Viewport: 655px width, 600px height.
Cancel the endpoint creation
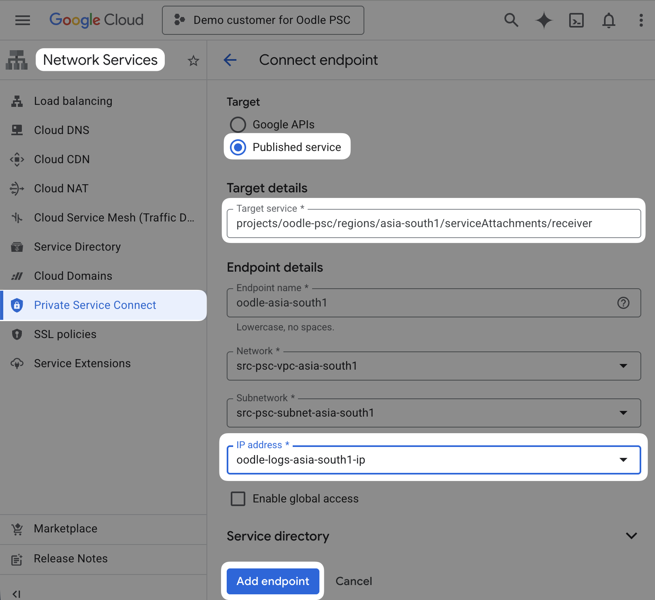[x=353, y=581]
